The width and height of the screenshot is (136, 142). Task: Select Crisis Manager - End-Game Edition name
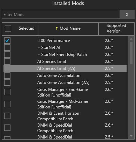click(x=63, y=92)
